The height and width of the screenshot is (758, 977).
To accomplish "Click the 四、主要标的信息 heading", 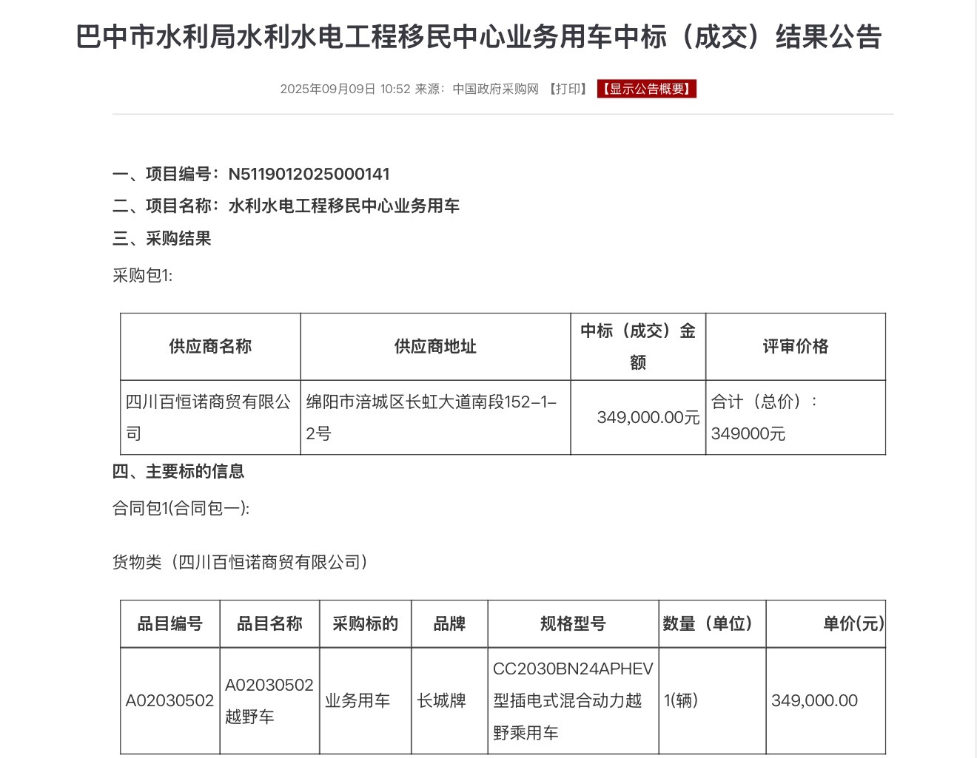I will click(x=178, y=471).
